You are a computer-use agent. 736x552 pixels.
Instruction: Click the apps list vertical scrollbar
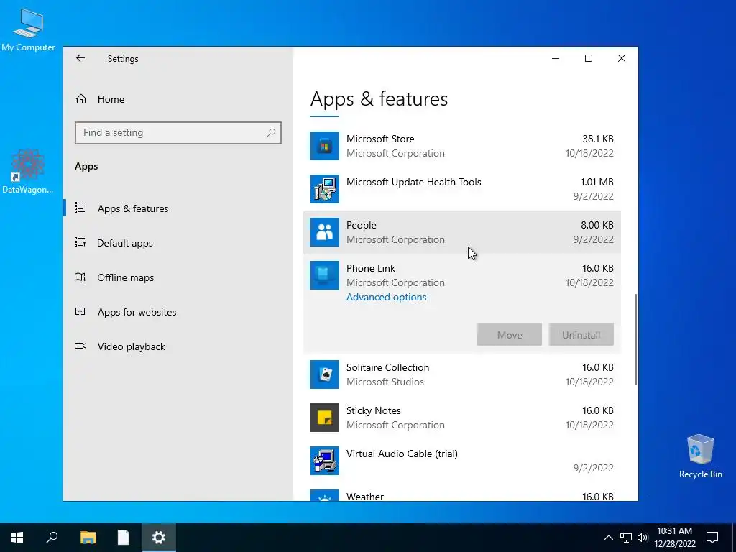[x=636, y=339]
